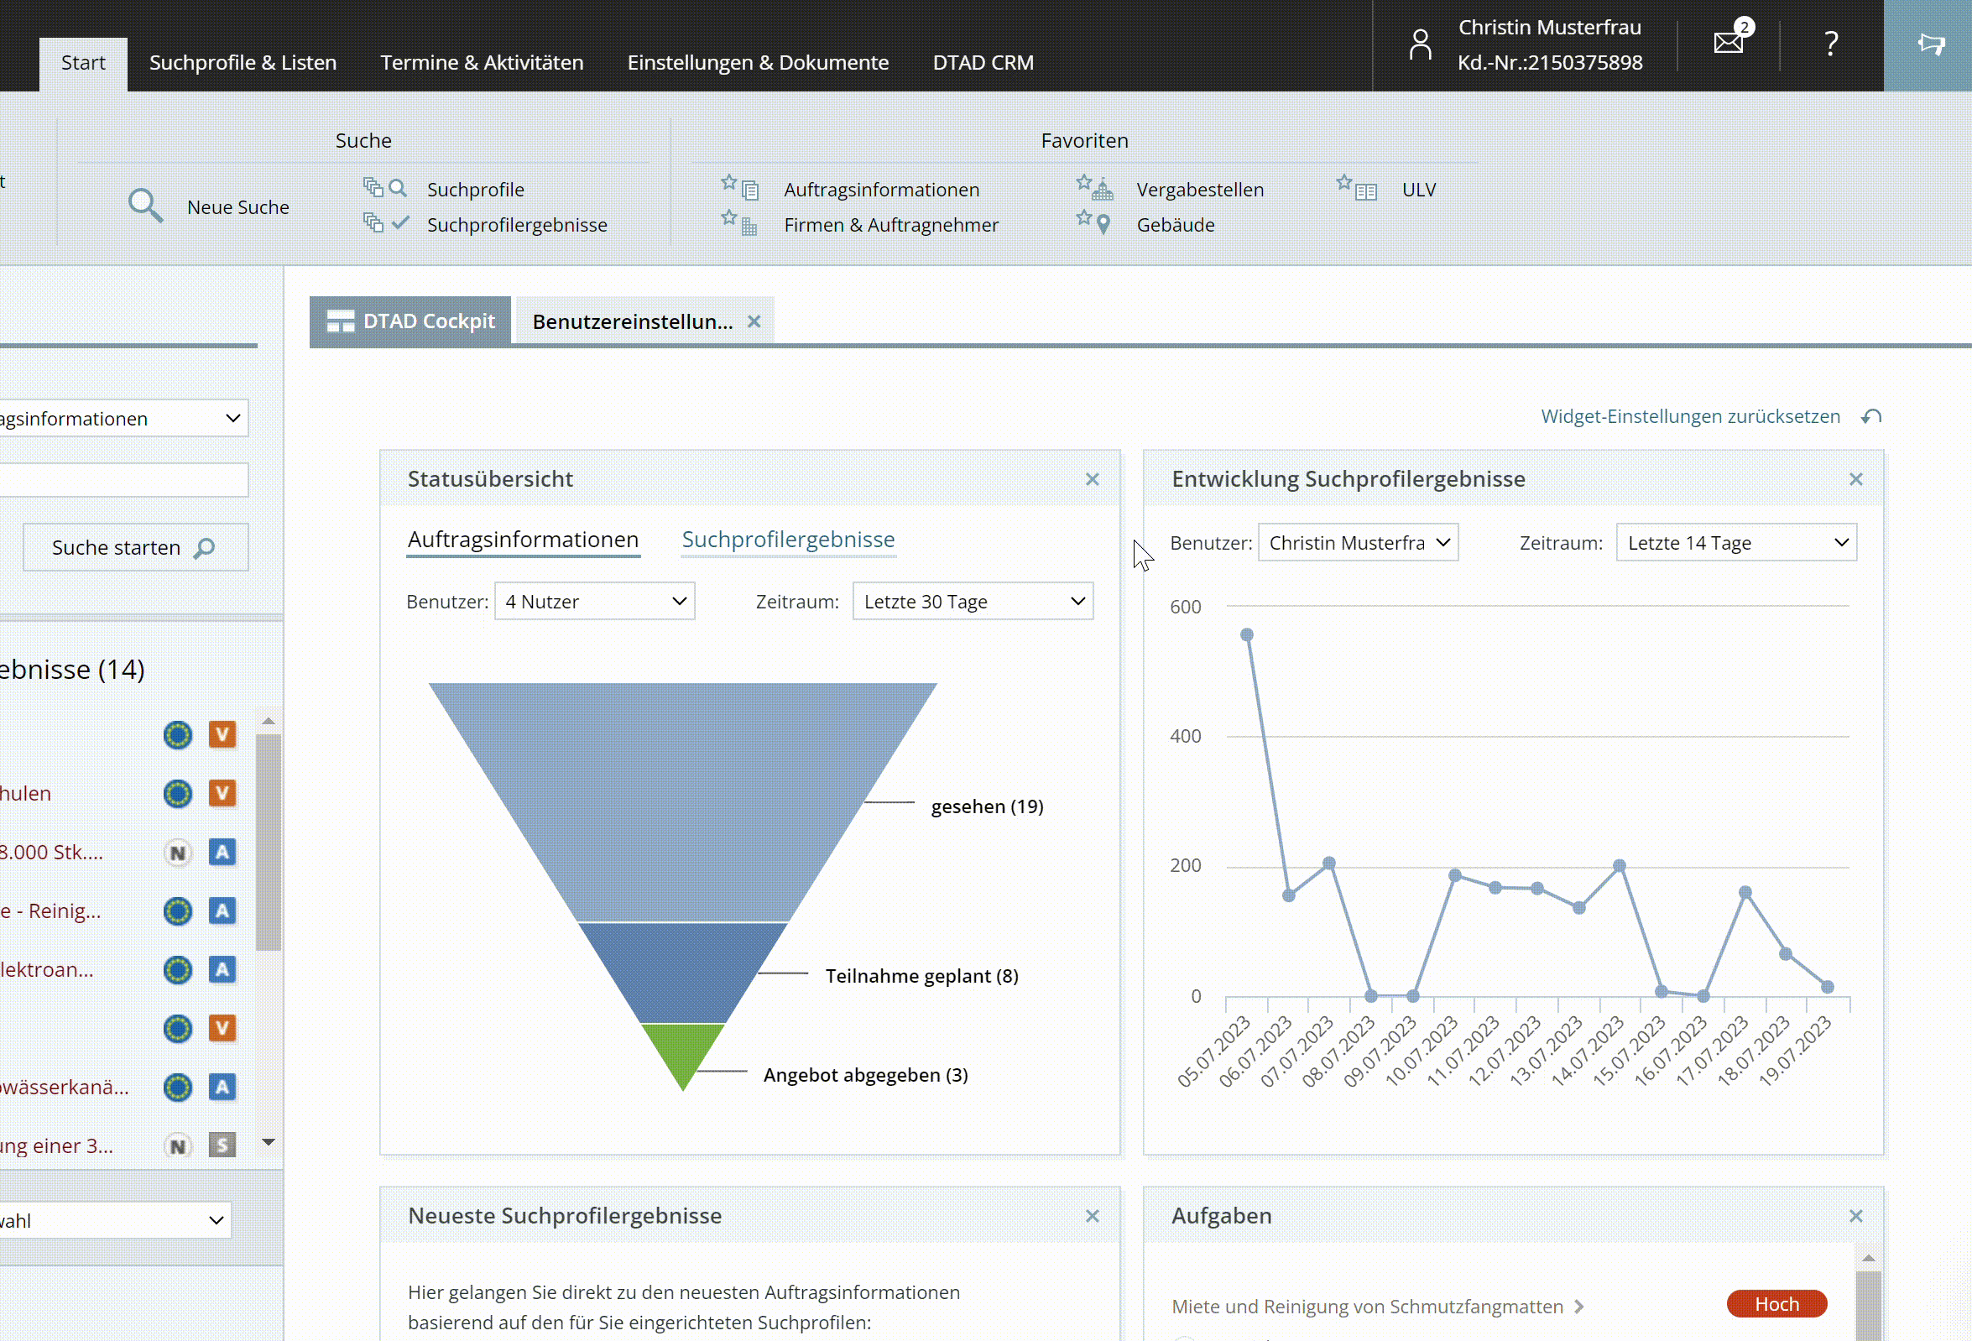Viewport: 1972px width, 1341px height.
Task: Close the Aufgaben widget
Action: pyautogui.click(x=1855, y=1215)
